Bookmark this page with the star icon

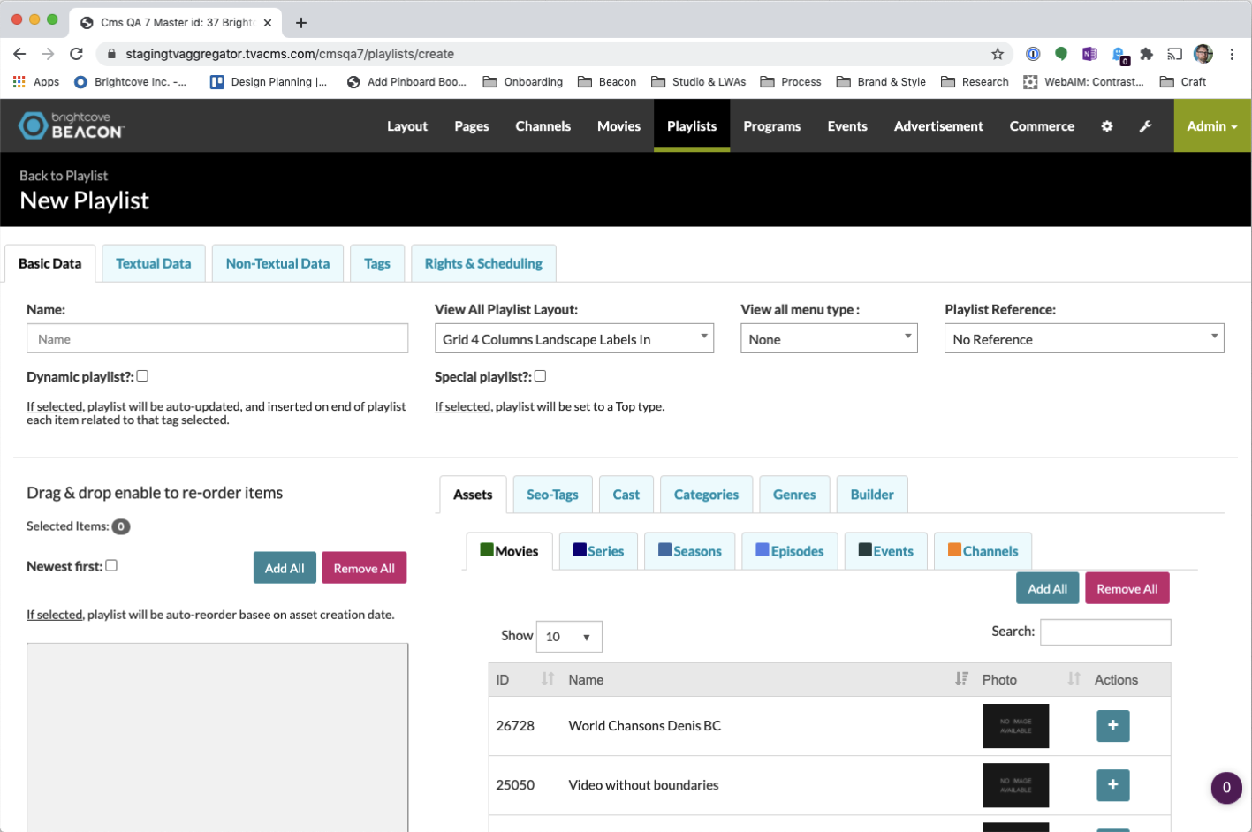point(998,54)
